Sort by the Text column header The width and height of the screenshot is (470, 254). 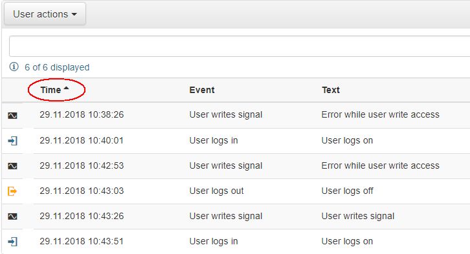click(x=331, y=90)
